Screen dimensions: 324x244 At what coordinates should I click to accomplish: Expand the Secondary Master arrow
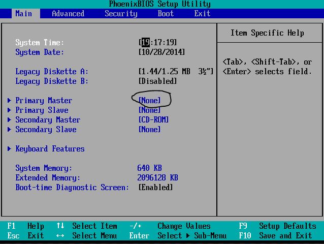pyautogui.click(x=9, y=120)
